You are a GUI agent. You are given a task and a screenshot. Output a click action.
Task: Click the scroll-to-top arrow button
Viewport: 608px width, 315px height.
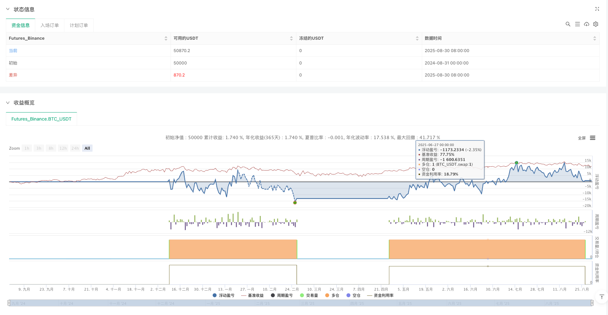(x=602, y=297)
